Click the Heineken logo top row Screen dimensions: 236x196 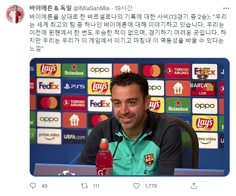click(x=74, y=71)
